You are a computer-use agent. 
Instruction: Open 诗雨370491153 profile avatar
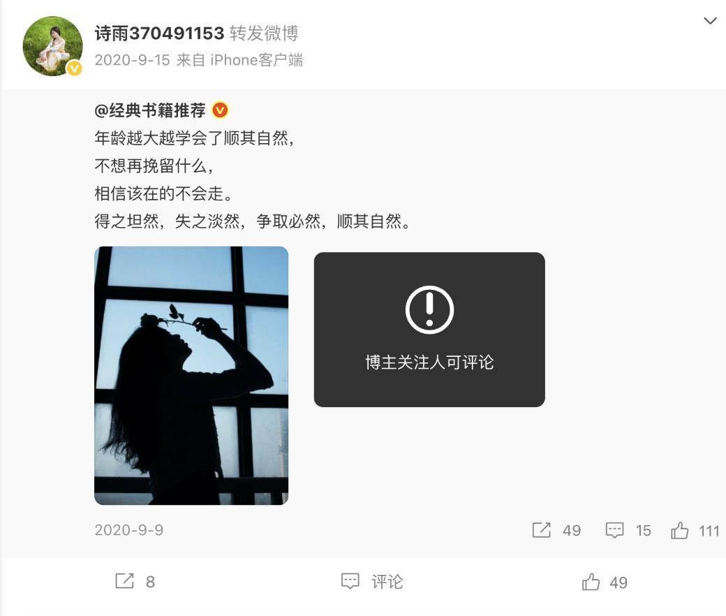[x=53, y=46]
